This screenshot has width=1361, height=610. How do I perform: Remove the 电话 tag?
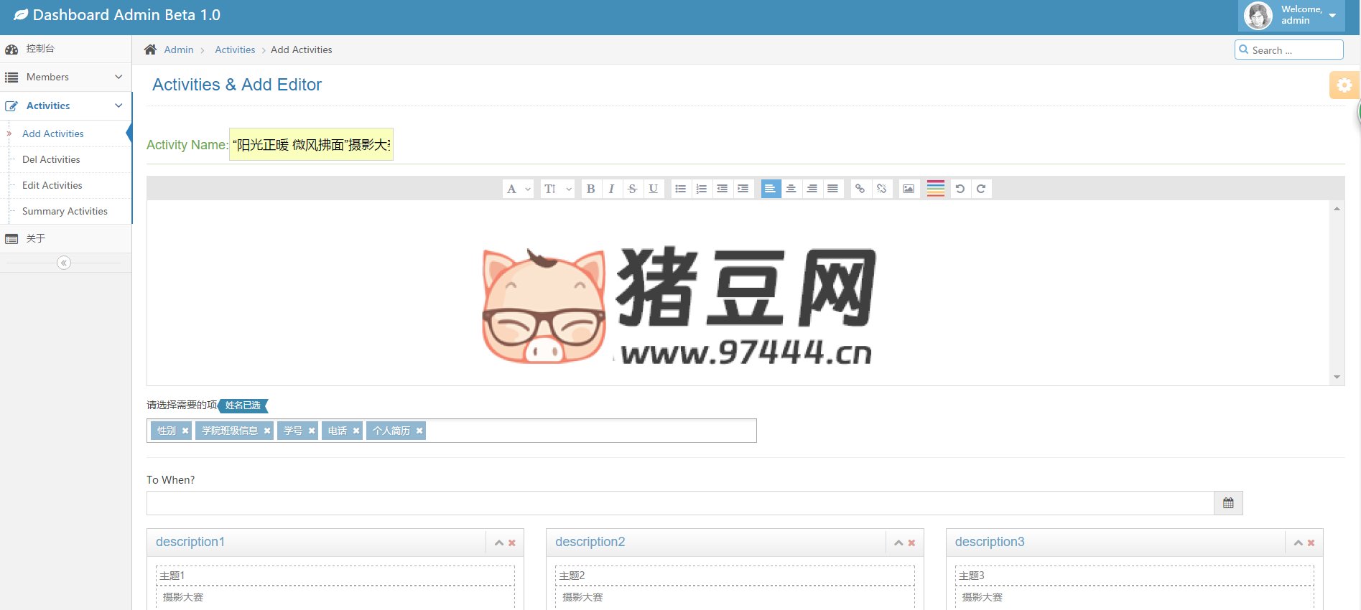click(356, 431)
